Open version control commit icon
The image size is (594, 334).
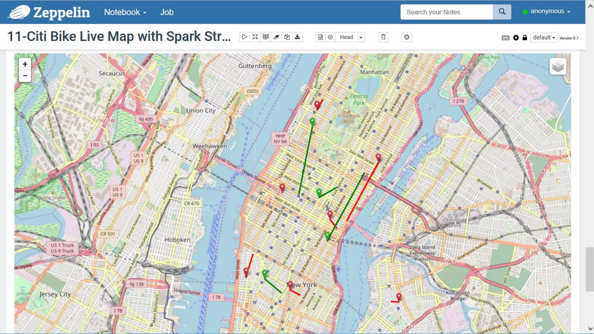click(320, 37)
